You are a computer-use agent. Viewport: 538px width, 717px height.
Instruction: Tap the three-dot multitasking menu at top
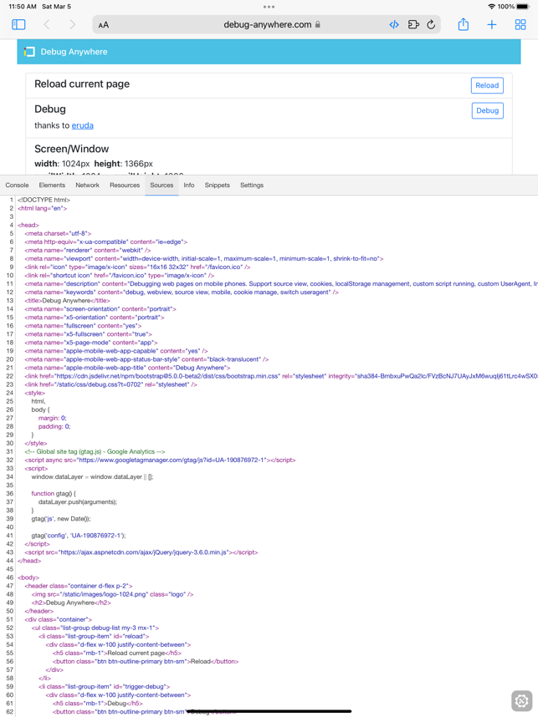[269, 7]
